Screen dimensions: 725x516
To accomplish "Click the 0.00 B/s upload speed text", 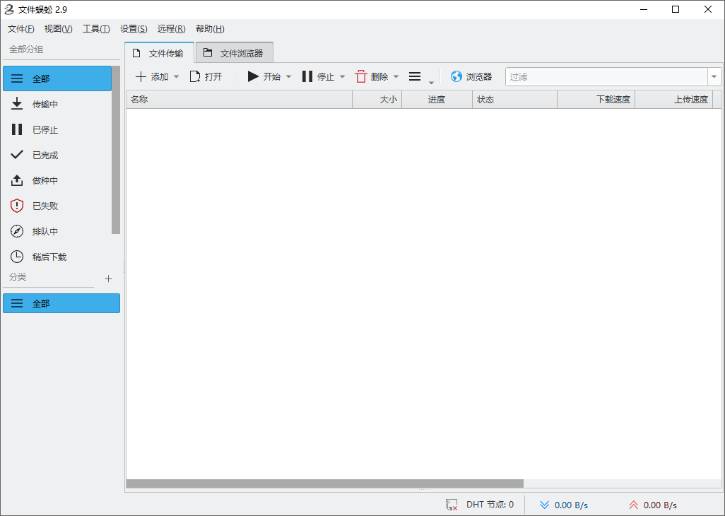I will click(x=660, y=505).
